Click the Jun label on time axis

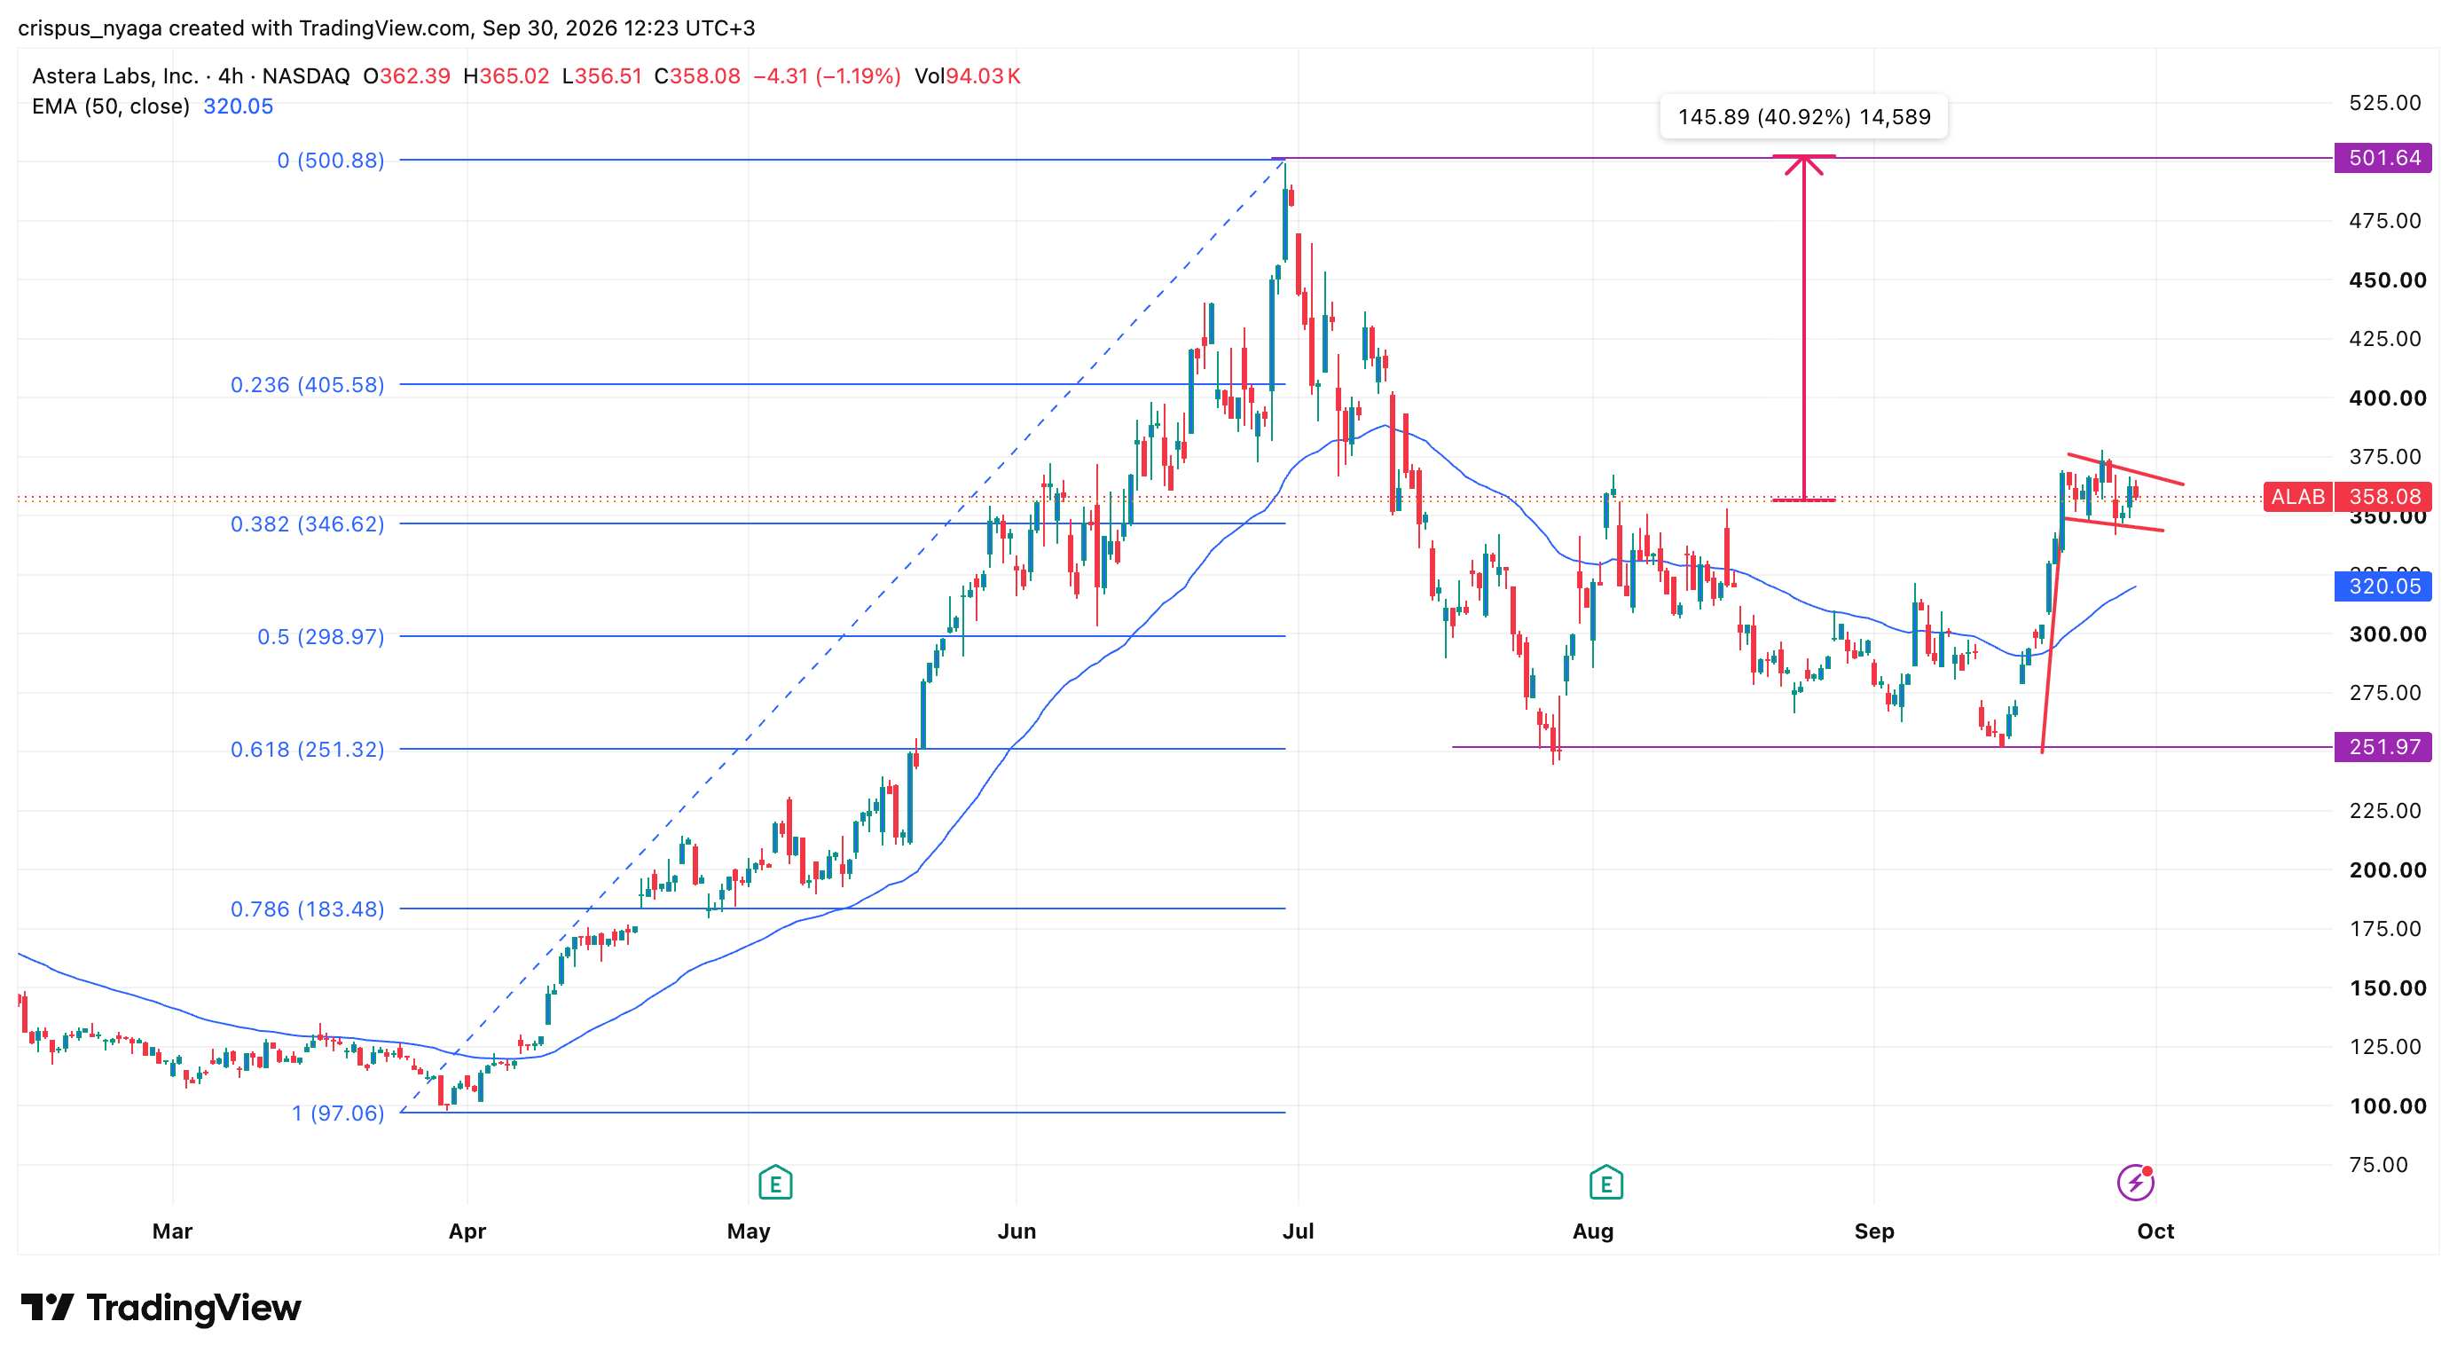[x=1017, y=1231]
